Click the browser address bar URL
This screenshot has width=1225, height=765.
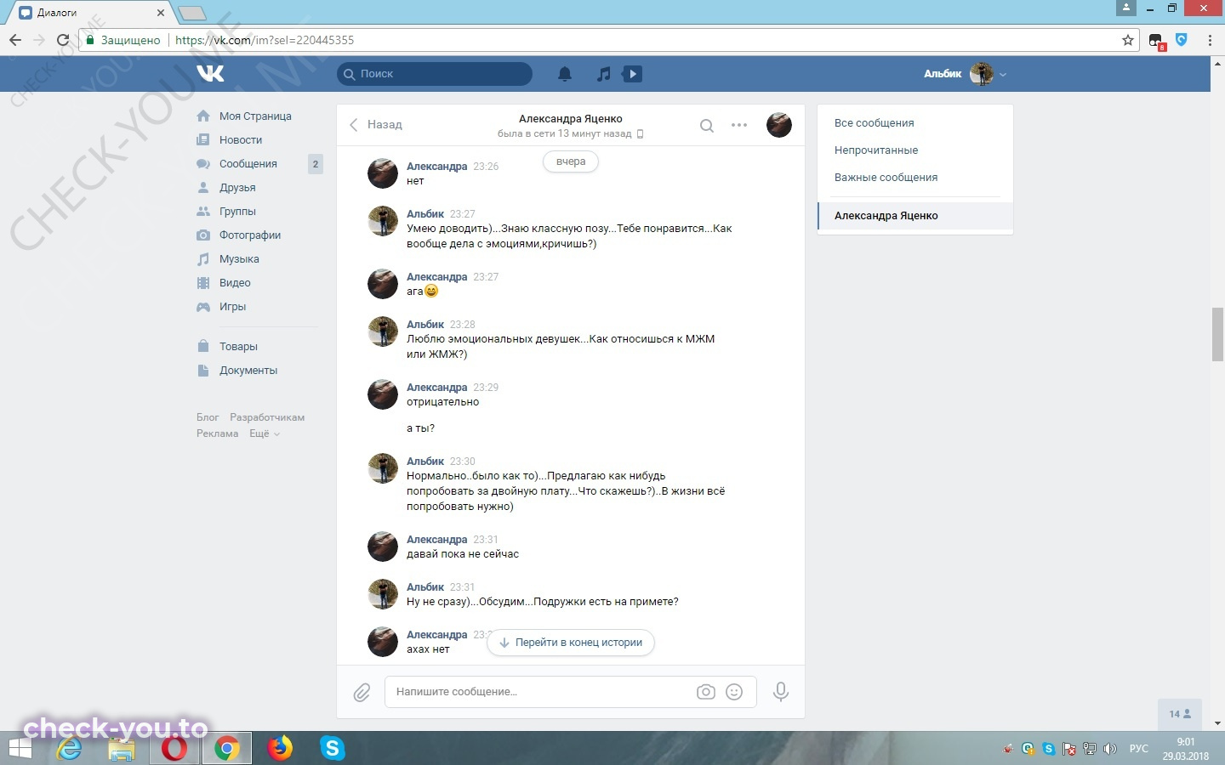tap(265, 40)
